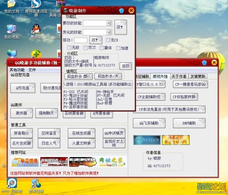The height and width of the screenshot is (195, 228).
Task: Open the 非凡论坛 banner
Action: (x=83, y=162)
